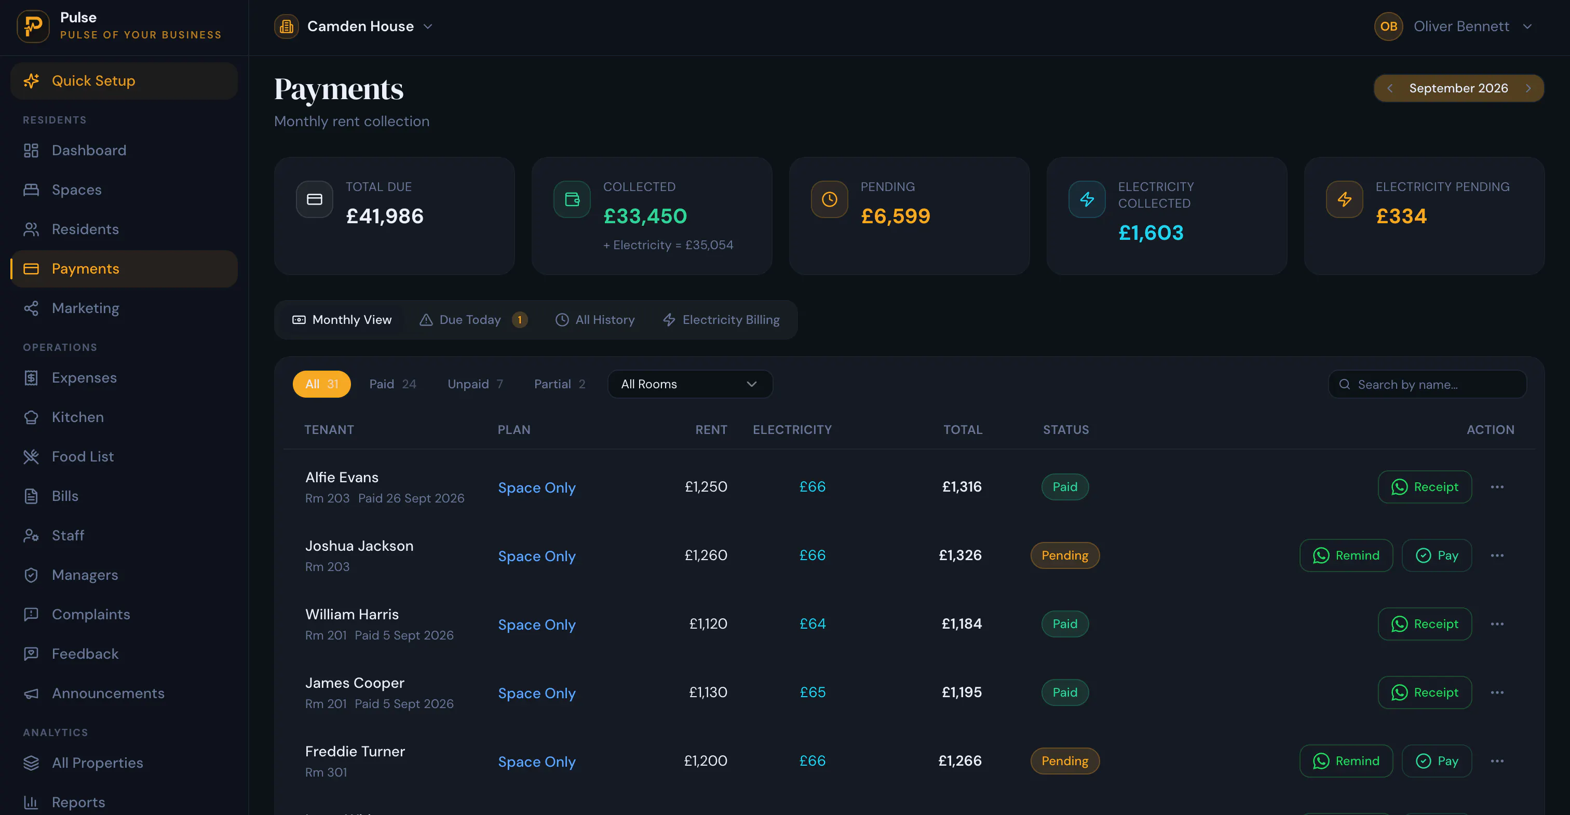Go to Bills in the sidebar

[124, 496]
